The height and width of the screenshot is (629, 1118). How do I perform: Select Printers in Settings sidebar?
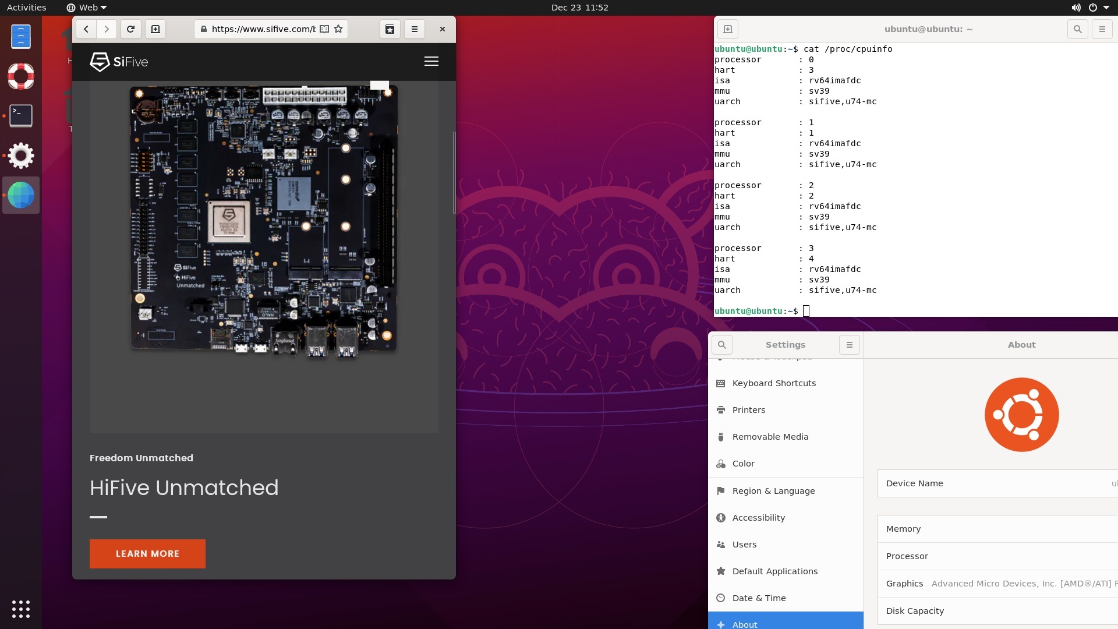tap(786, 410)
